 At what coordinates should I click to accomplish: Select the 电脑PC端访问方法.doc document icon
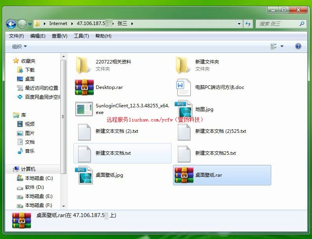184,87
